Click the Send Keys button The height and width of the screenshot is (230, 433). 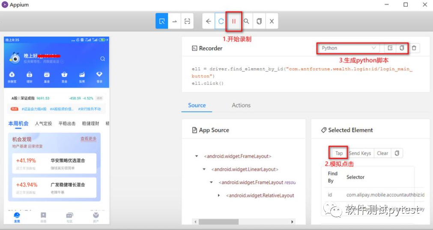pos(360,153)
